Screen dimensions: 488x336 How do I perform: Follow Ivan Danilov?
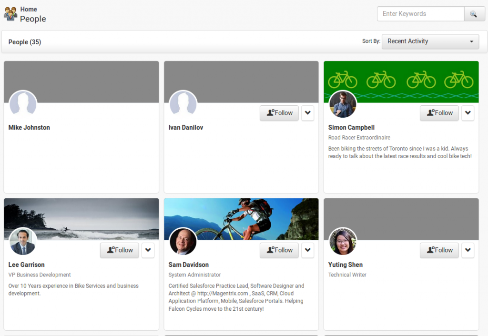tap(279, 113)
